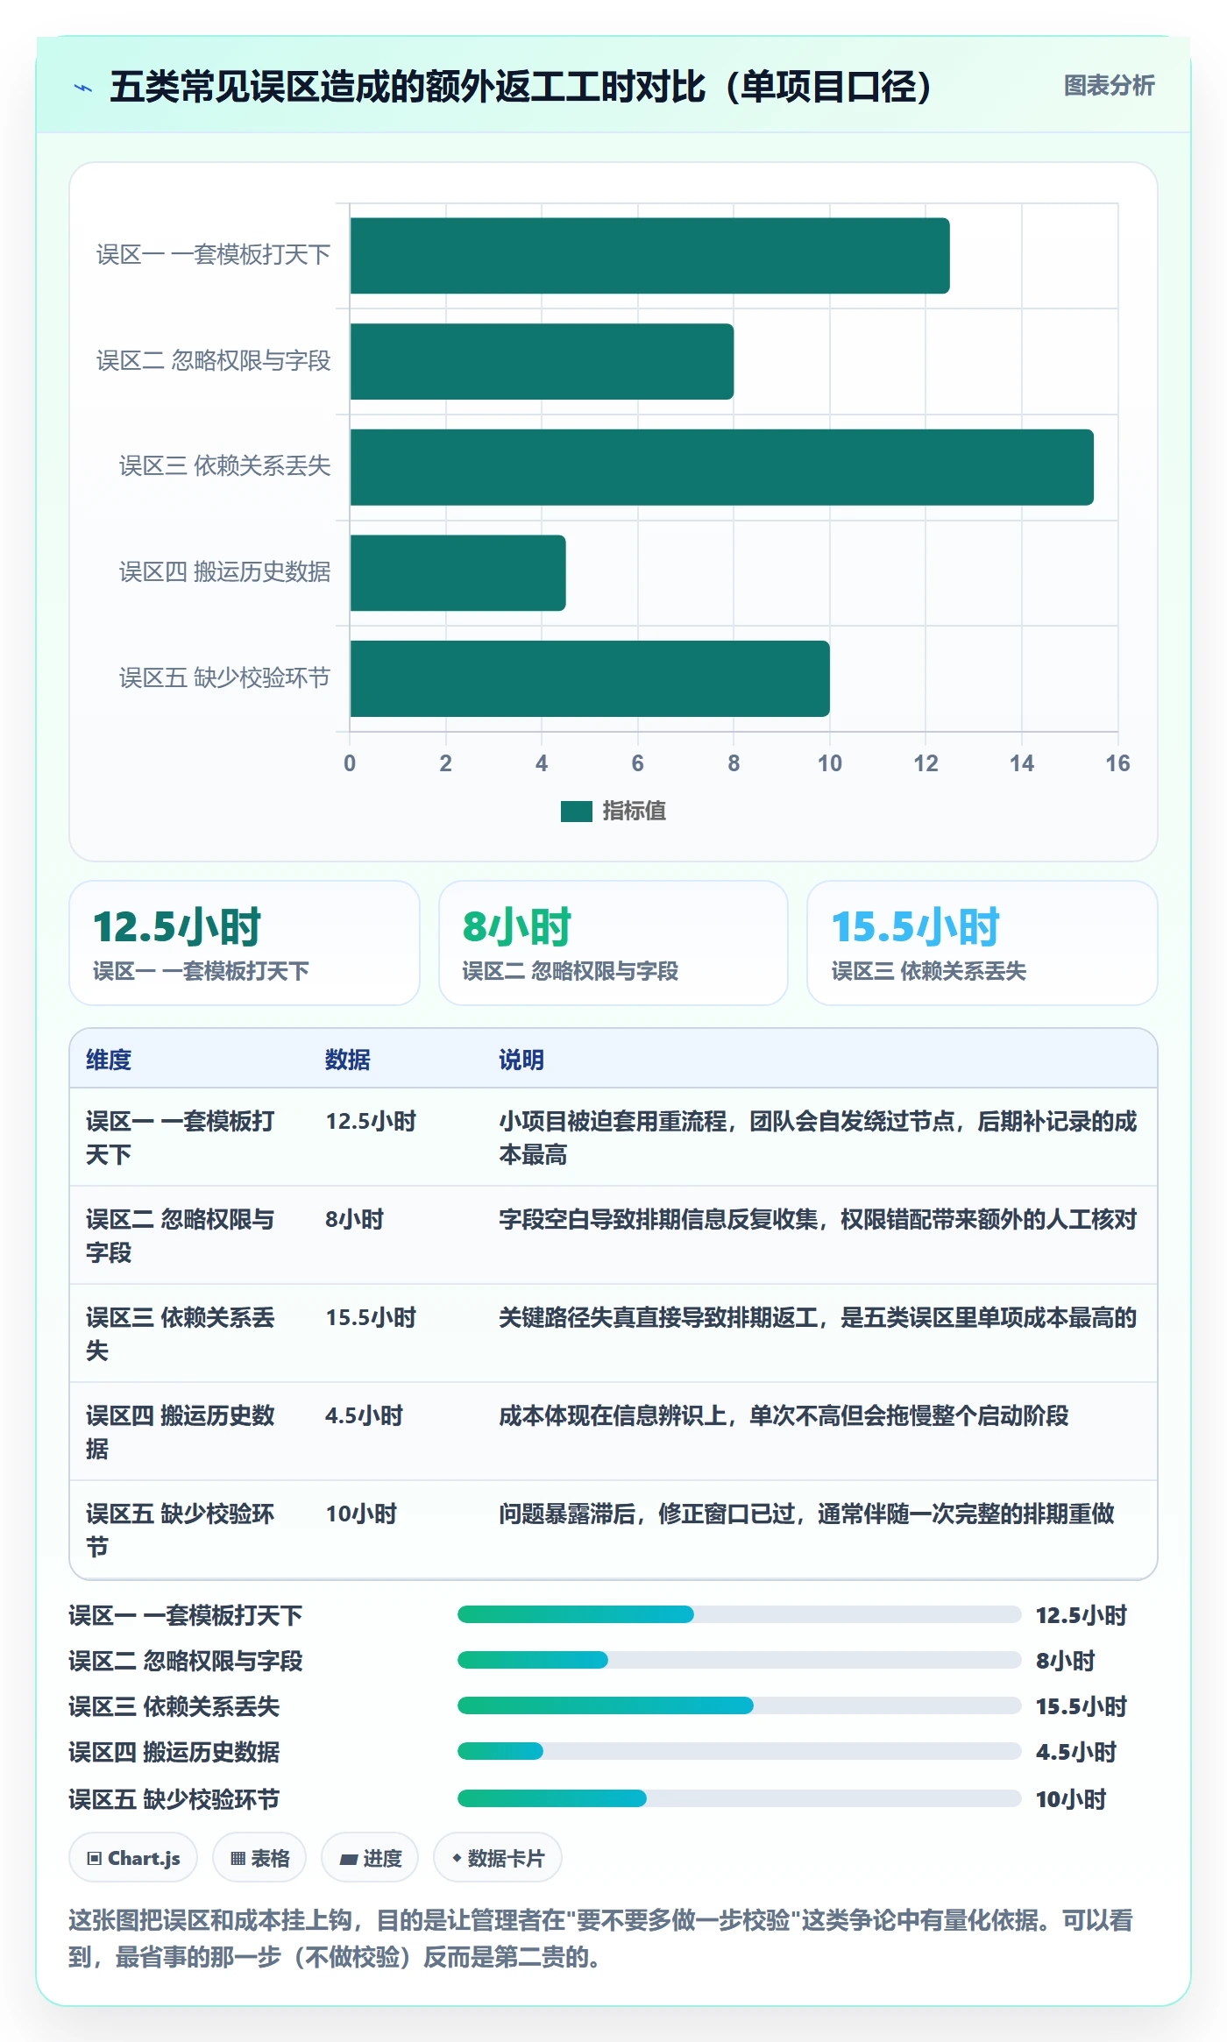The height and width of the screenshot is (2042, 1227).
Task: Select the 8小时 data card
Action: click(613, 943)
